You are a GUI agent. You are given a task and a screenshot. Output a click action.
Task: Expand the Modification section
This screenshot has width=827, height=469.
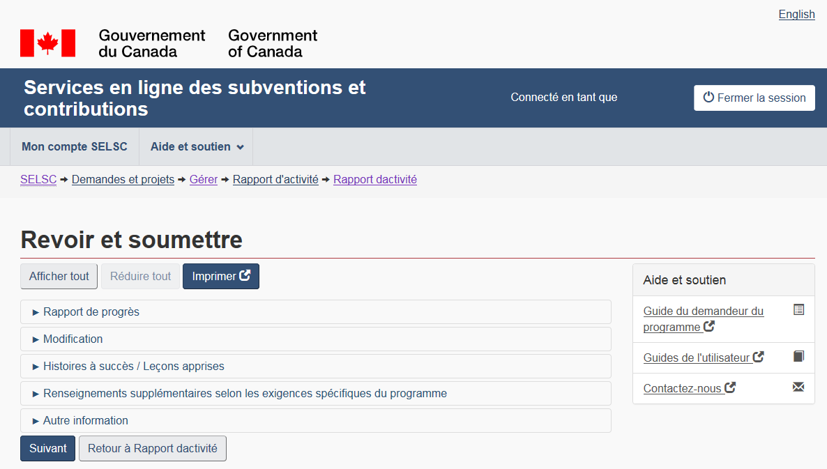click(73, 339)
